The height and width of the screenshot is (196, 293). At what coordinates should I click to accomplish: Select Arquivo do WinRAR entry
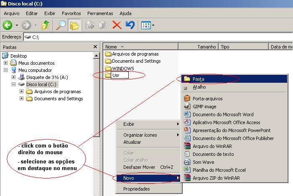(x=212, y=146)
